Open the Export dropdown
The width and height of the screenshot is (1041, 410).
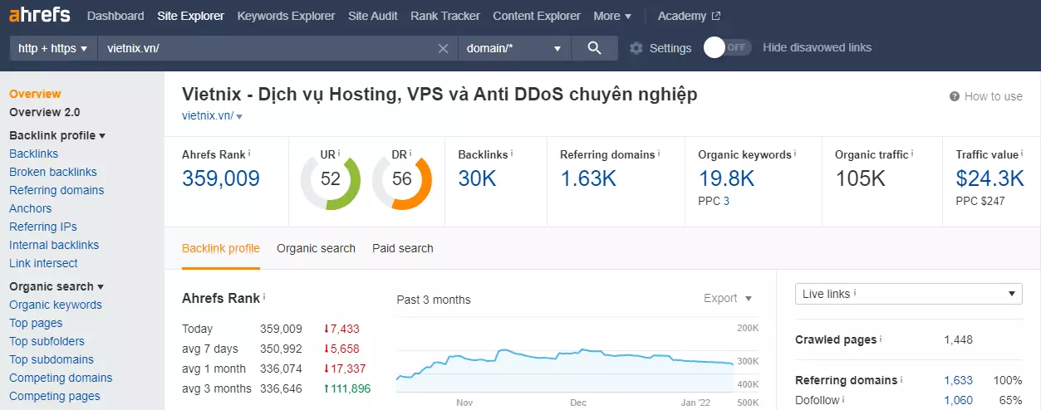[728, 298]
